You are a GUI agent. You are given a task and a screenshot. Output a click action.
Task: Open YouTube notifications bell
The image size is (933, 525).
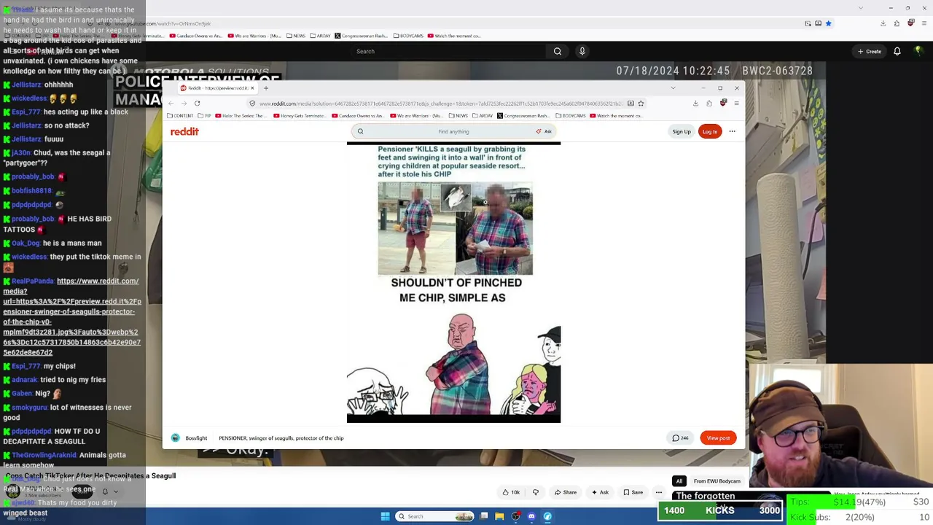(x=897, y=51)
